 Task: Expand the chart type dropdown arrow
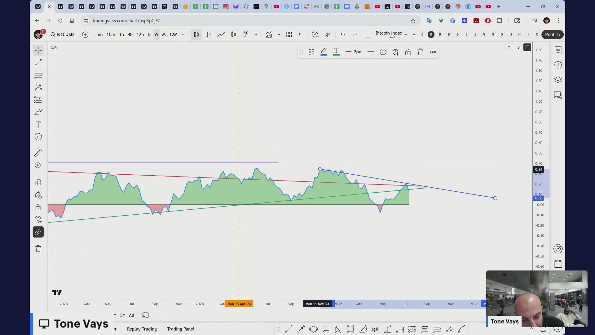coord(256,34)
